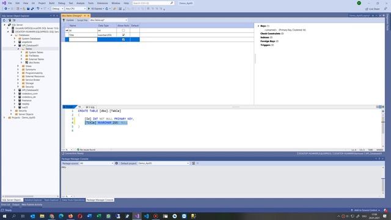391x220 pixels.
Task: Click the Update arrow icon in the table designer
Action: click(64, 20)
